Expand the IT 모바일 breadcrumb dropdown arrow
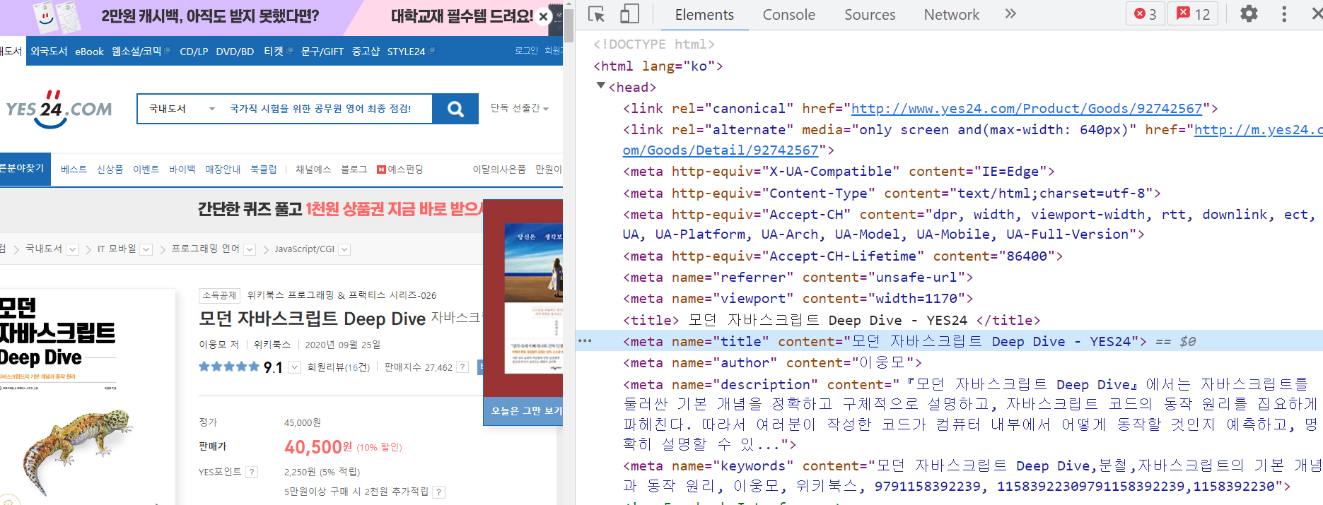The image size is (1323, 505). click(x=146, y=249)
